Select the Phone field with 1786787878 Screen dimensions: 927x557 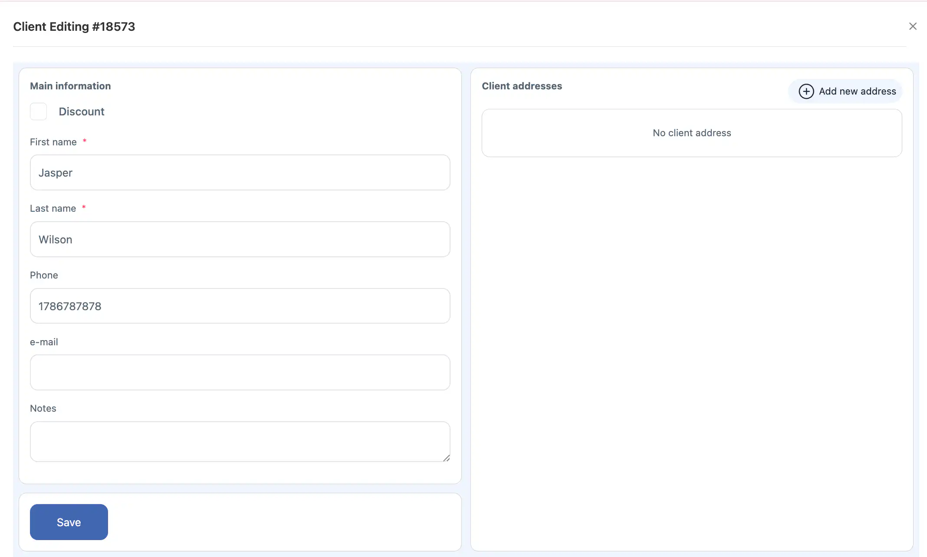(x=240, y=306)
